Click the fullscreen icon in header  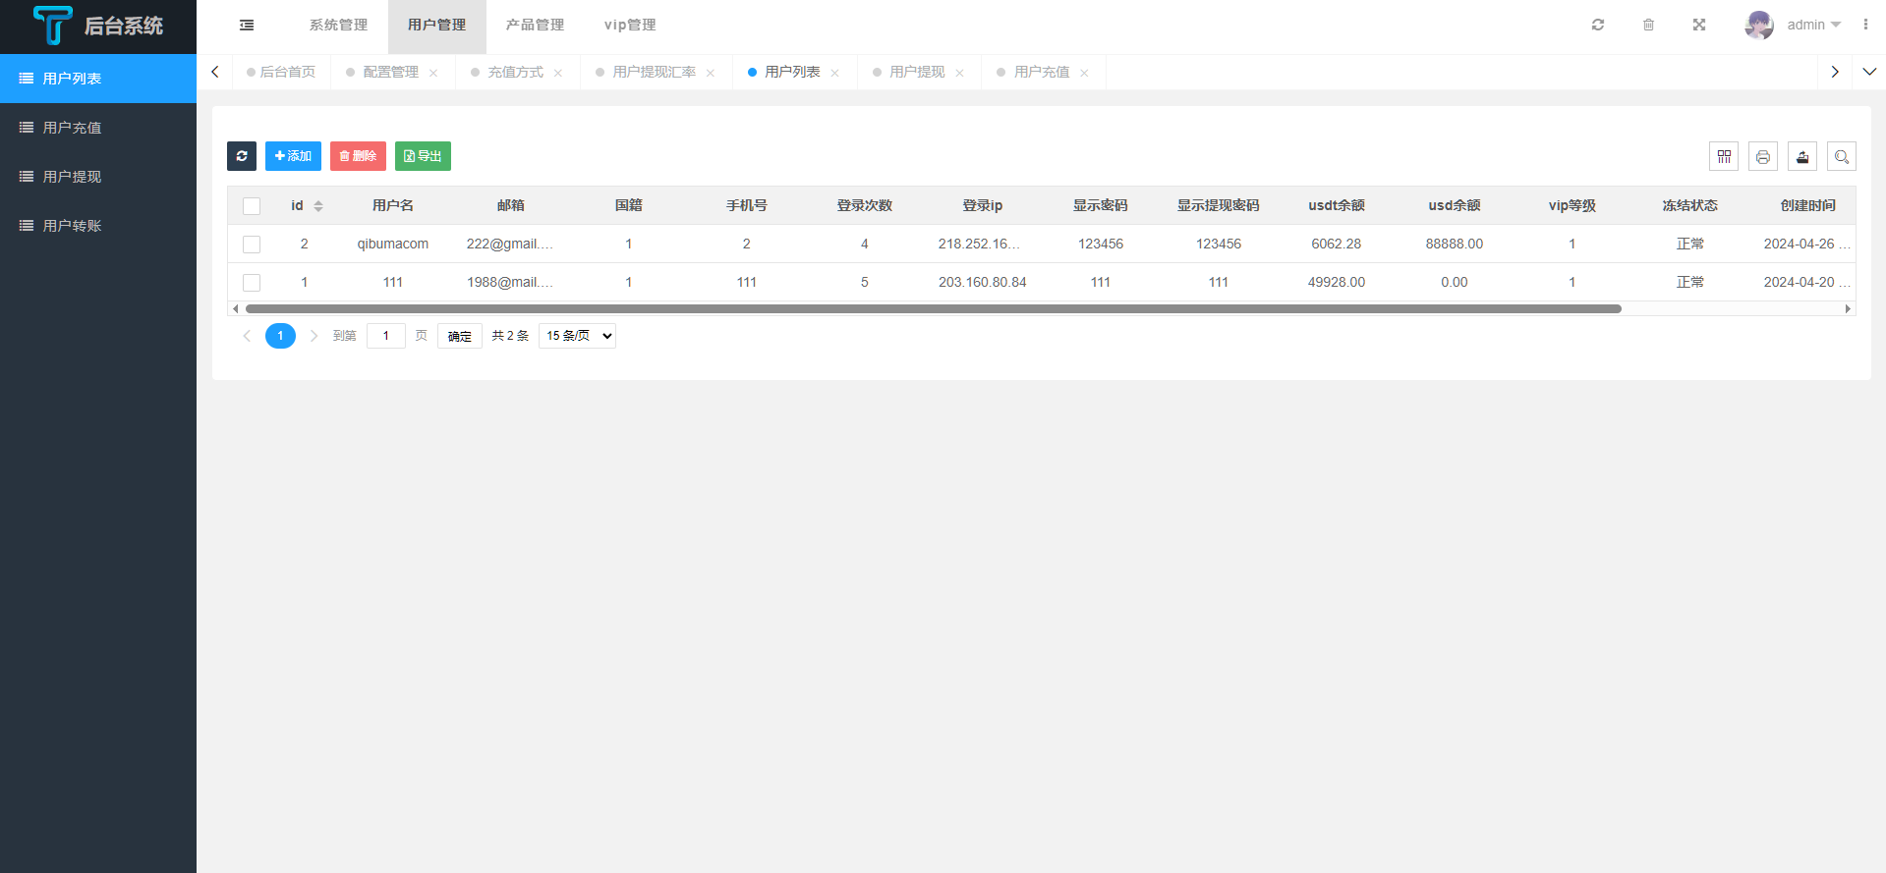1699,26
